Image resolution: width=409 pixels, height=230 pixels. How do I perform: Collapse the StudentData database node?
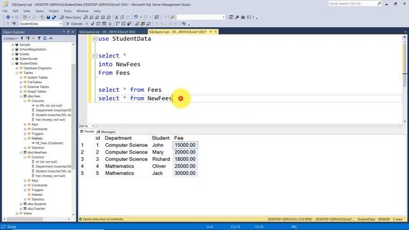click(13, 63)
